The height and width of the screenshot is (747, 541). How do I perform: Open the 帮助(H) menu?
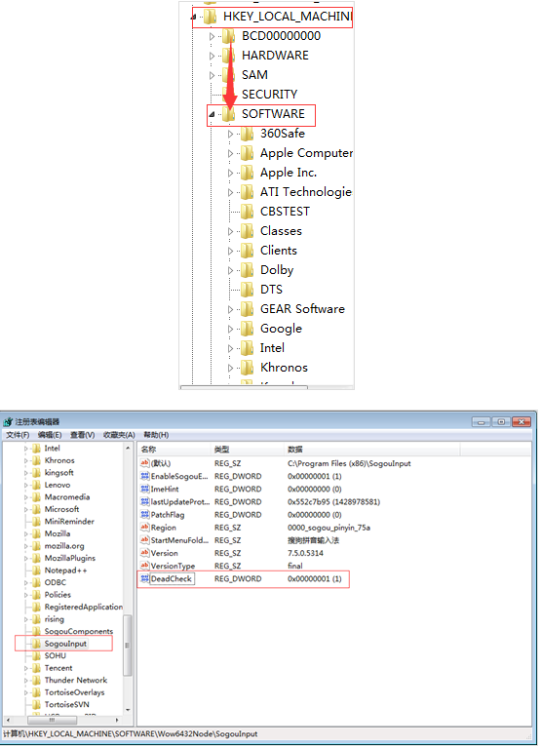pyautogui.click(x=156, y=435)
